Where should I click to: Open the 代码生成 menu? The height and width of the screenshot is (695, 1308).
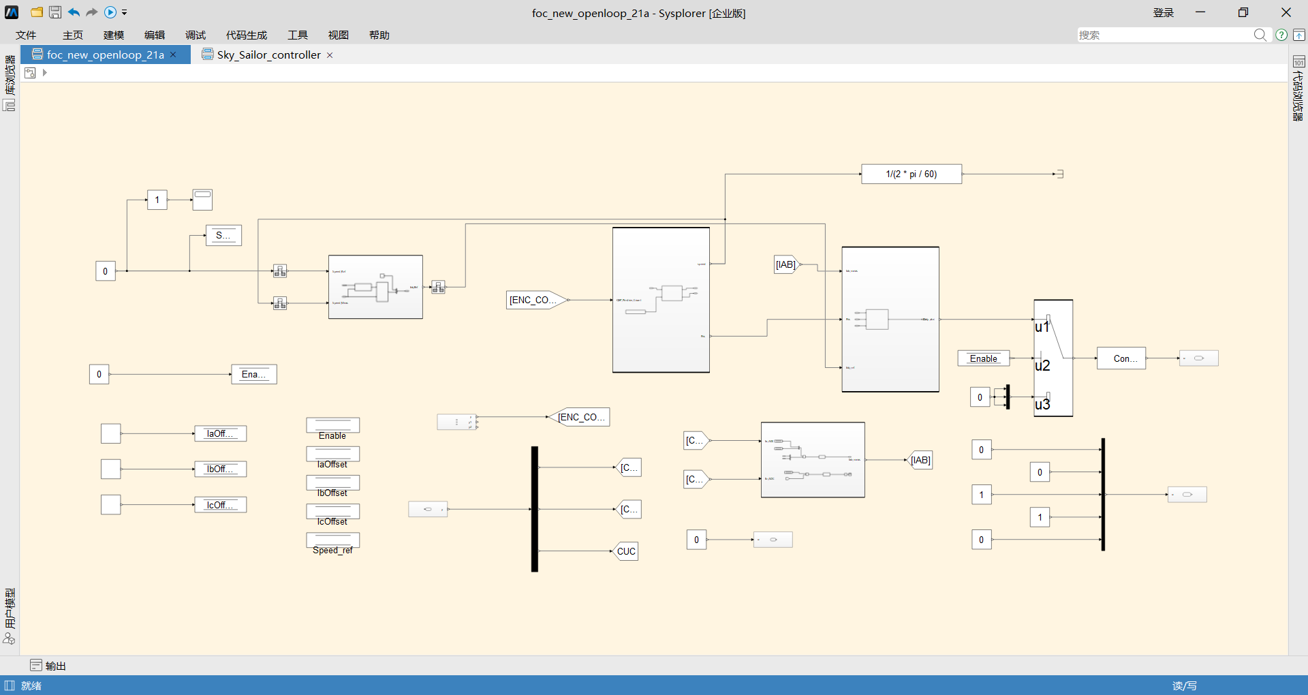(246, 35)
